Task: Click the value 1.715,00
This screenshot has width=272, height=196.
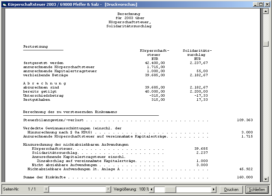Action: (156, 67)
